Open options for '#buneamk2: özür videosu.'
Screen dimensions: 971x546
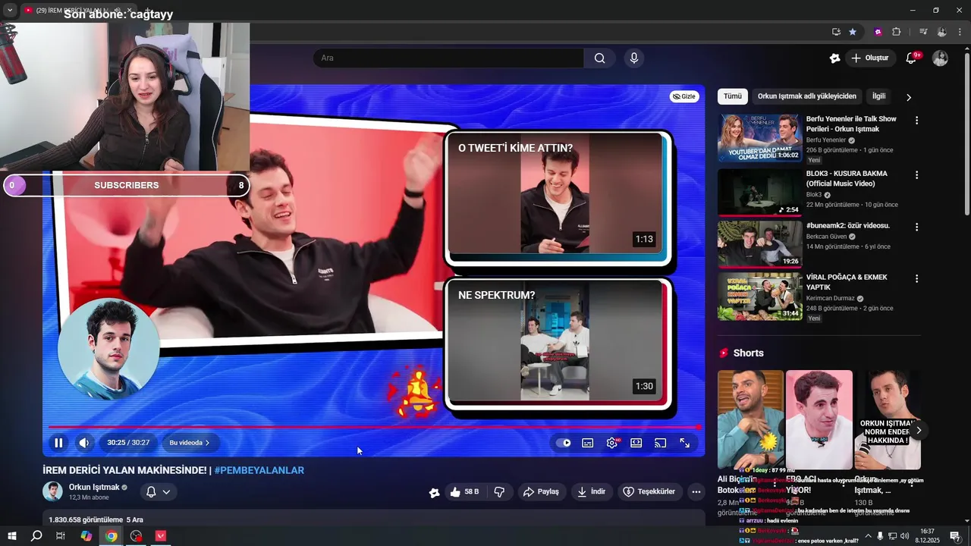pos(916,227)
